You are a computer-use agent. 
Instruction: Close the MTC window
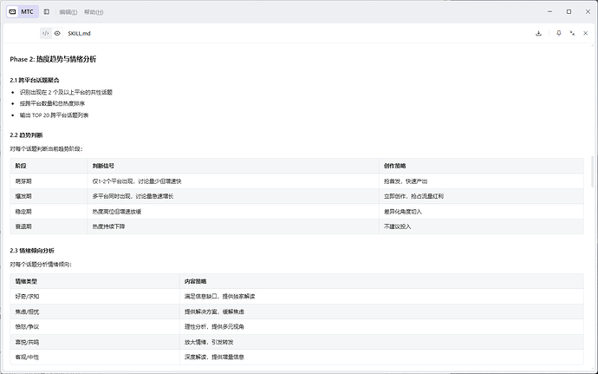click(588, 12)
